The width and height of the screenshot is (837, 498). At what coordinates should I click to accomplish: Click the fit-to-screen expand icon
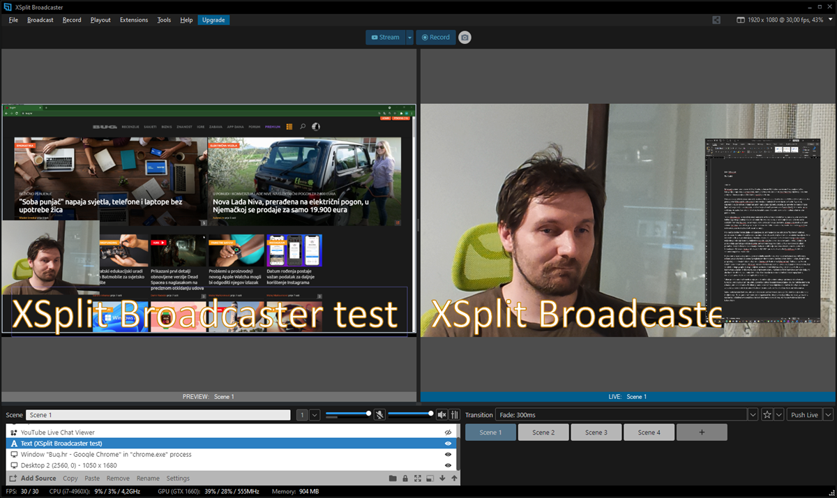[417, 478]
